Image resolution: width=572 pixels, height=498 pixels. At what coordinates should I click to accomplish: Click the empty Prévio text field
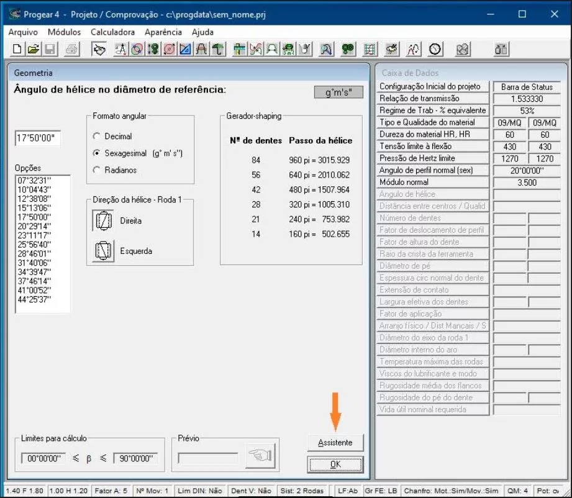pos(208,458)
